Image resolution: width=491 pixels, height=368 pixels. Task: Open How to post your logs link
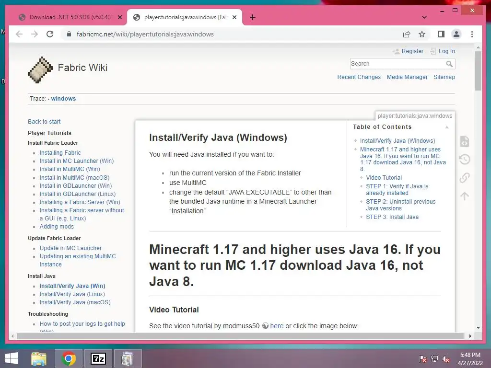coord(82,324)
